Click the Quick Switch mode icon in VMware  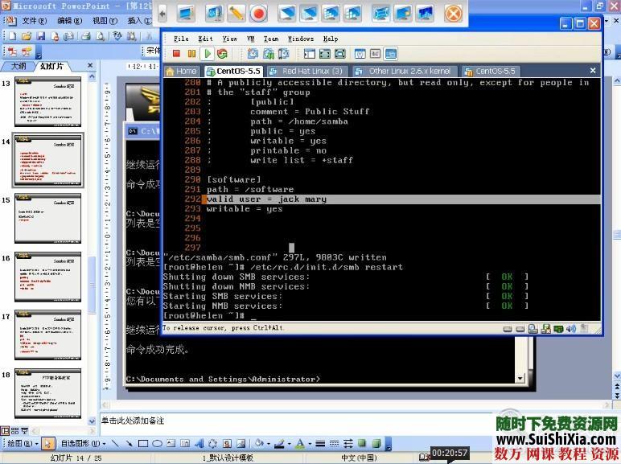[339, 53]
